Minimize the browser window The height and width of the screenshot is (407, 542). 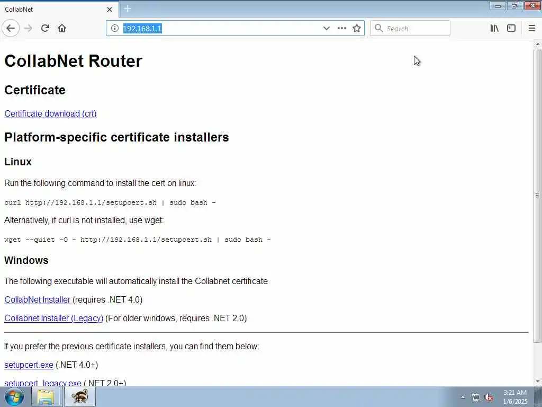[498, 5]
